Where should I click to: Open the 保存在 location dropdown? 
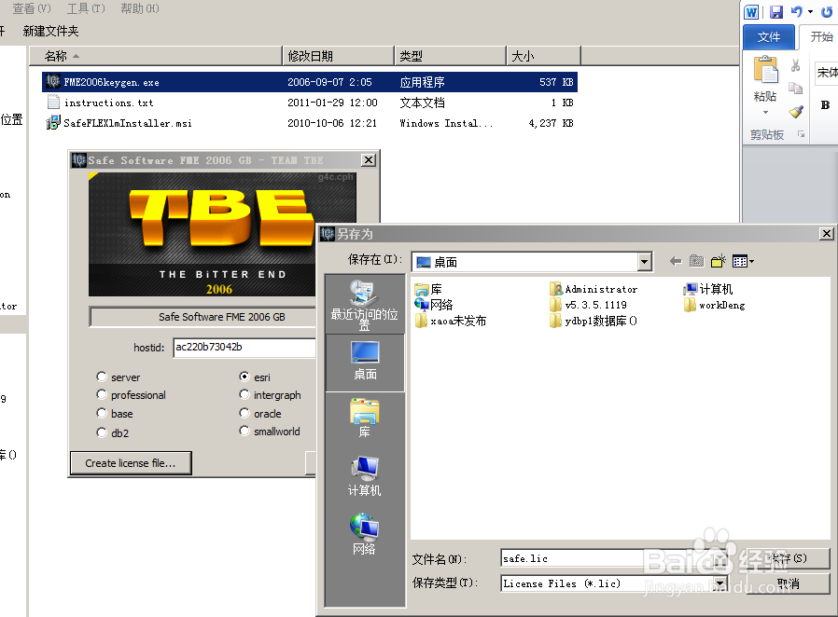pyautogui.click(x=643, y=262)
